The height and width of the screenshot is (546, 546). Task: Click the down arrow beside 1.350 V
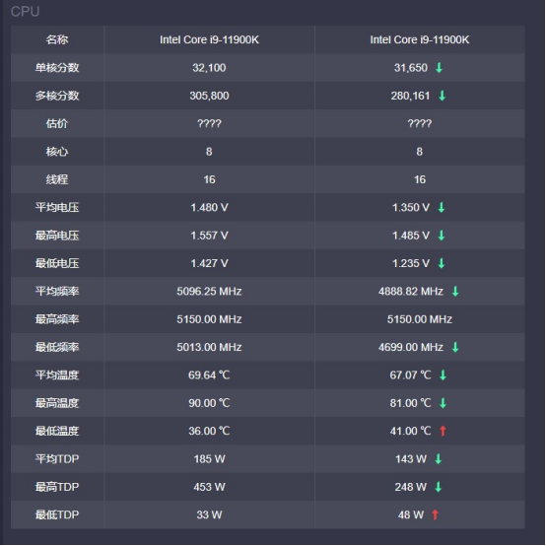pyautogui.click(x=442, y=207)
